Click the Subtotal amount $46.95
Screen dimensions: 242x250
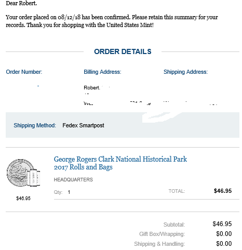222,224
